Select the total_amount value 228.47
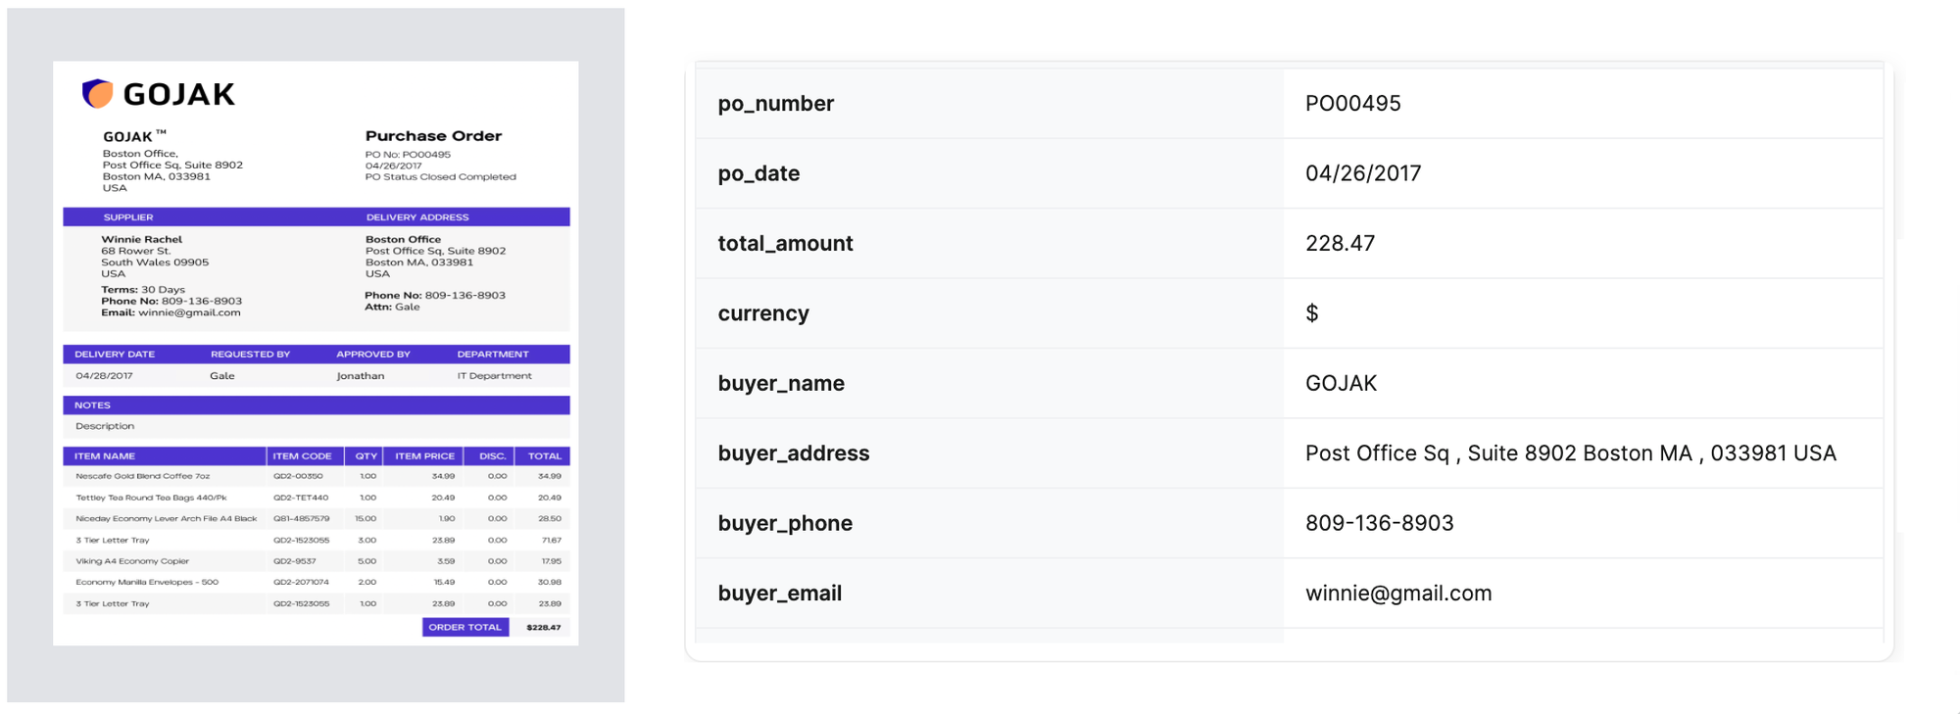Viewport: 1960px width, 714px height. point(1340,244)
